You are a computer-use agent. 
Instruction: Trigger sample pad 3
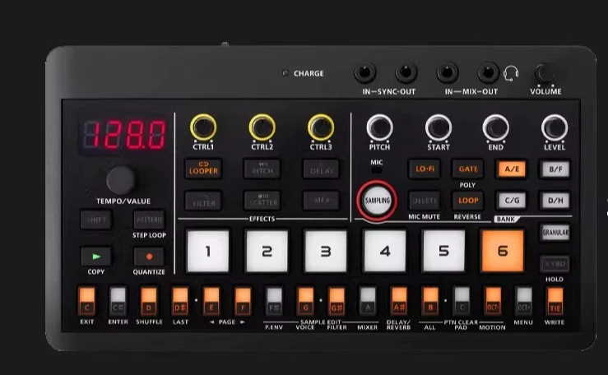pyautogui.click(x=326, y=251)
